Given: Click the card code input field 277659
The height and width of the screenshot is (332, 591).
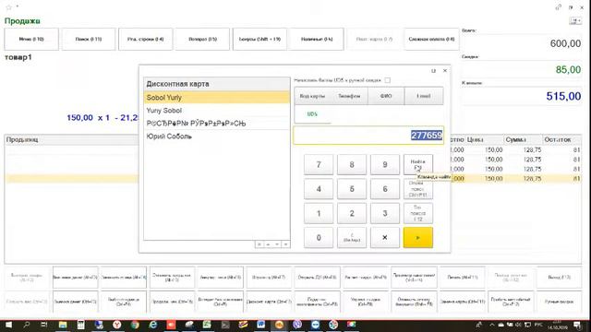Looking at the screenshot, I should [368, 136].
